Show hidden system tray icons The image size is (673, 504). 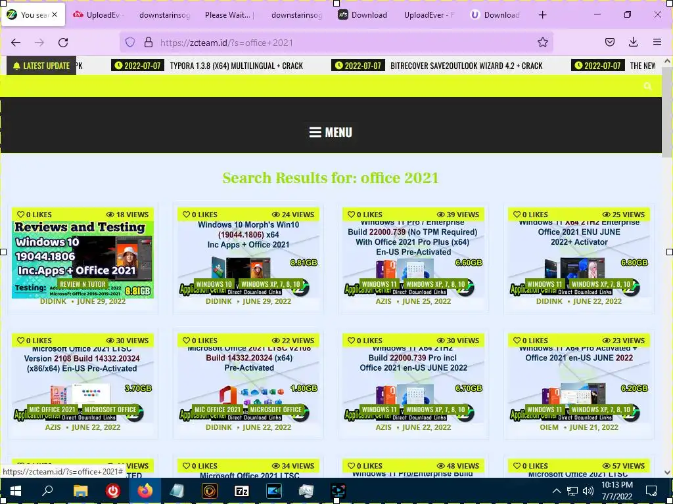click(x=556, y=491)
